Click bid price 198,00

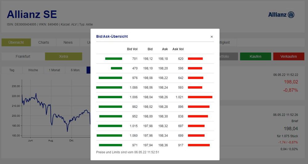tap(148, 116)
